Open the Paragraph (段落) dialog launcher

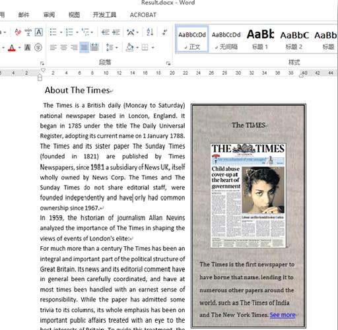pos(168,63)
